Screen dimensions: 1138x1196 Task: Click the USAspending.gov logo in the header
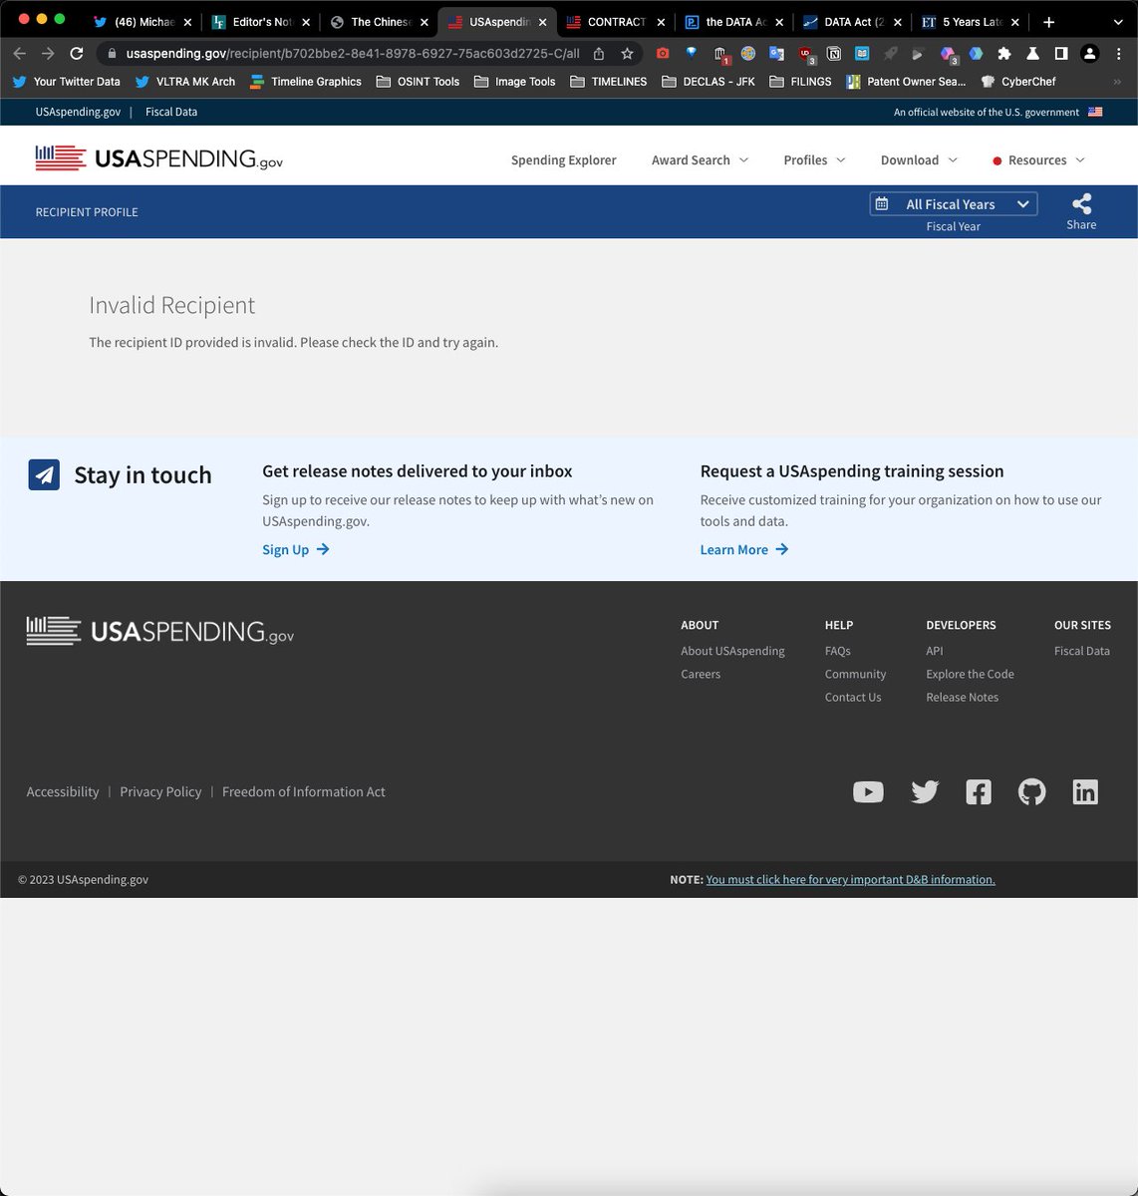(159, 158)
